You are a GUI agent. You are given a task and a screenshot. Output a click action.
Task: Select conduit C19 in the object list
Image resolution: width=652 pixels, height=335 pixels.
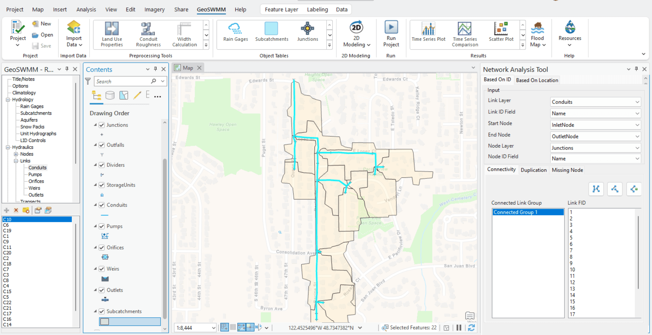pyautogui.click(x=7, y=230)
